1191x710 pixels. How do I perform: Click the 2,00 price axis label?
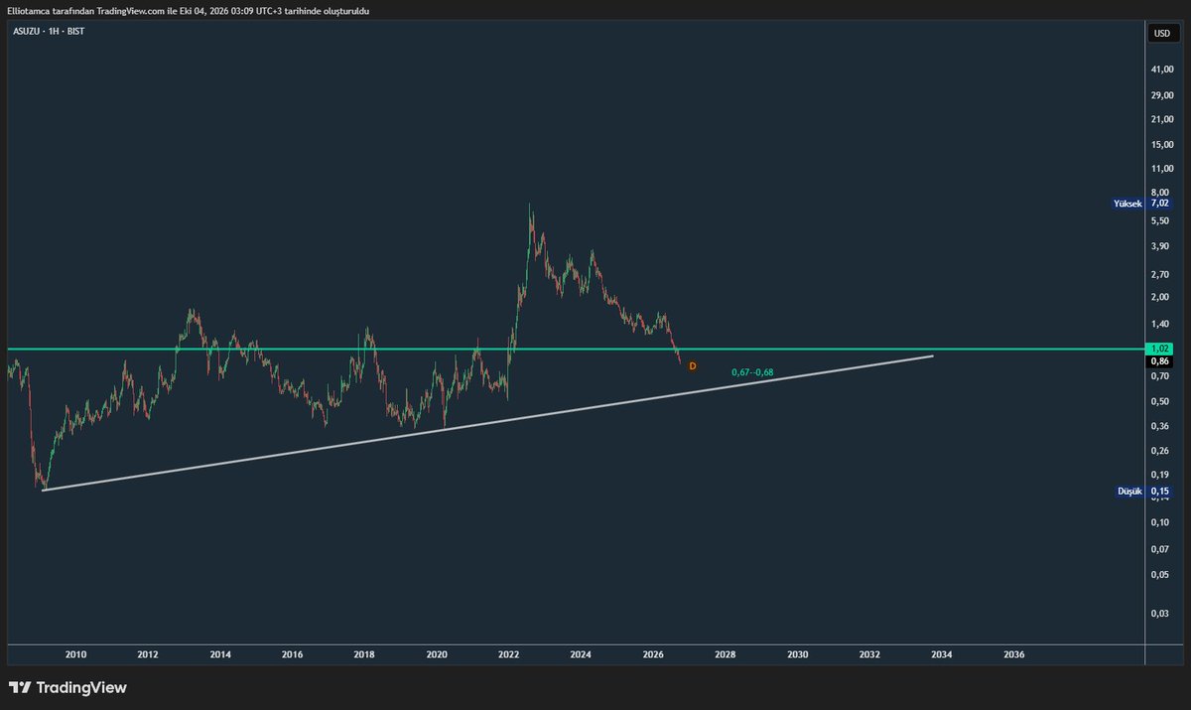click(x=1160, y=298)
